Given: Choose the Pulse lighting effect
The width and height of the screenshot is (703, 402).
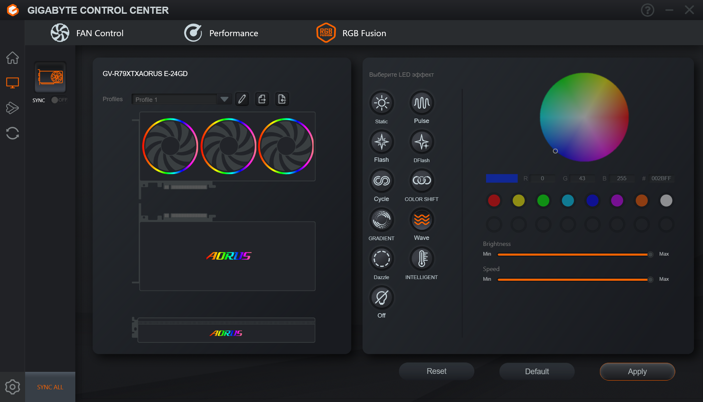Looking at the screenshot, I should click(421, 103).
